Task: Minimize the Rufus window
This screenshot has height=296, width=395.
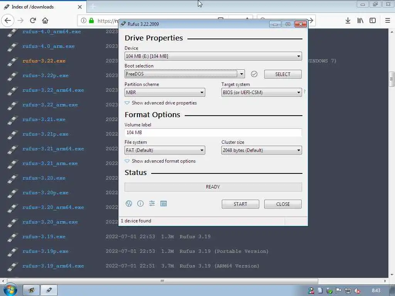Action: pyautogui.click(x=275, y=24)
